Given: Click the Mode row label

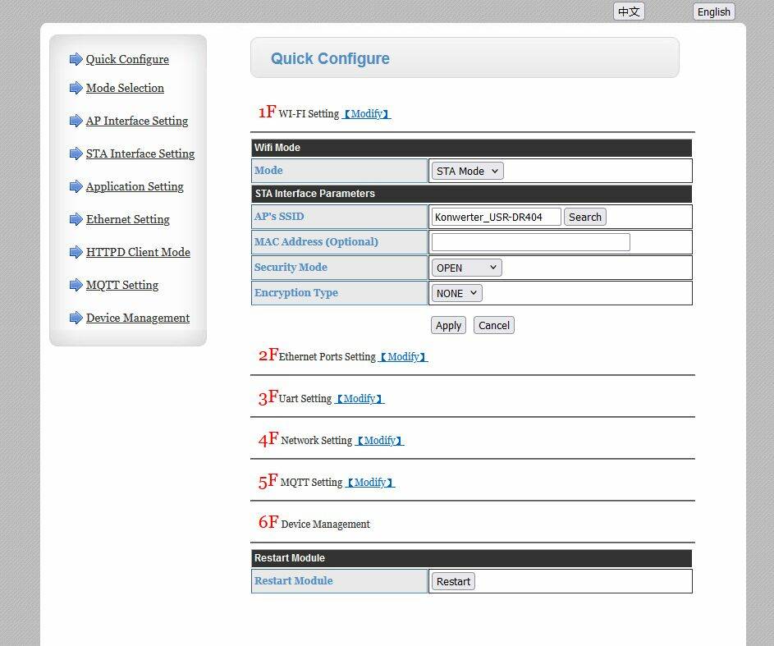Looking at the screenshot, I should [268, 170].
